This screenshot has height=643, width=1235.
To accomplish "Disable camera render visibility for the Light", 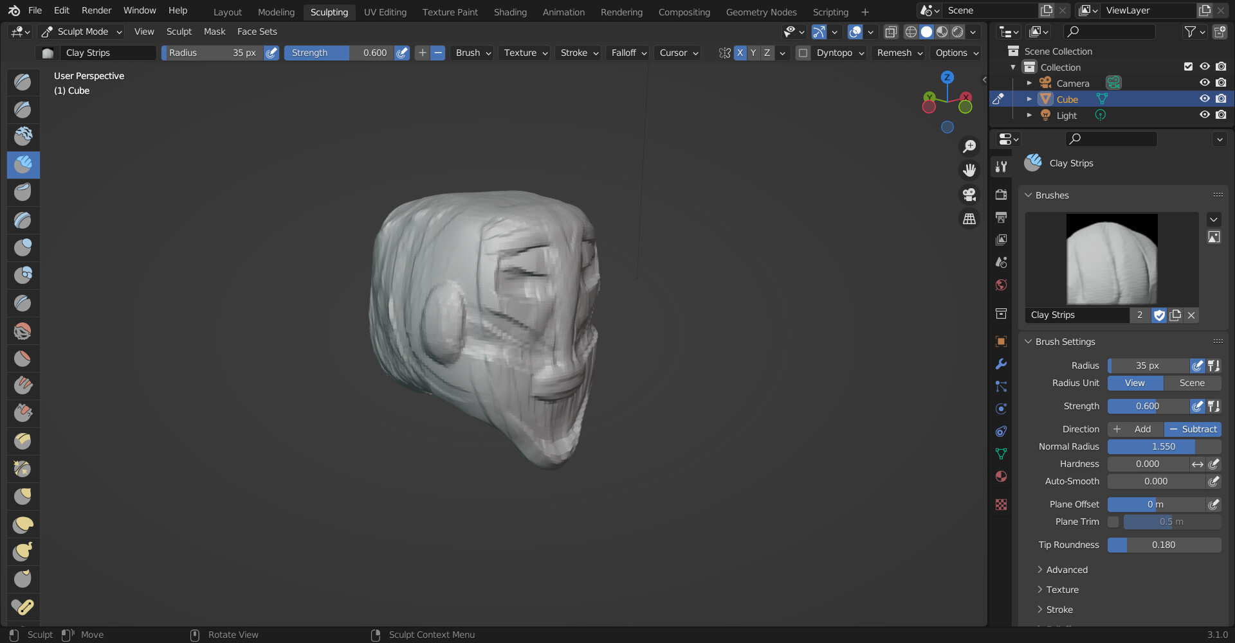I will 1221,114.
